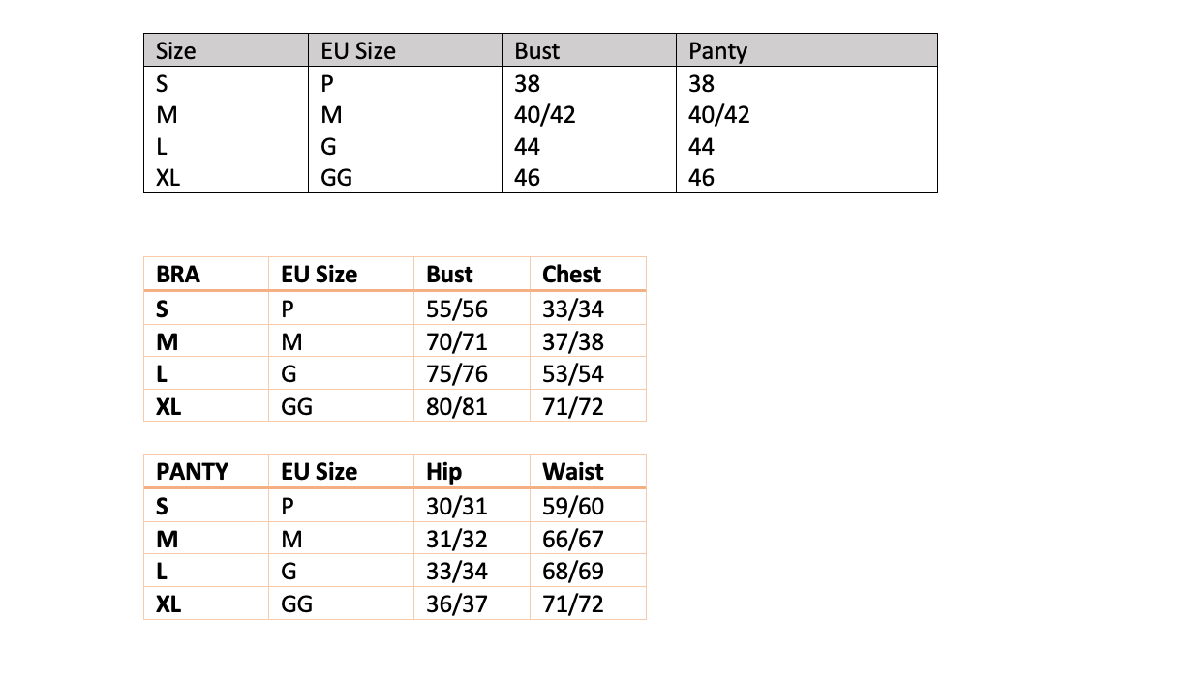Select the "BRA" header cell
This screenshot has height=676, width=1188.
point(178,275)
